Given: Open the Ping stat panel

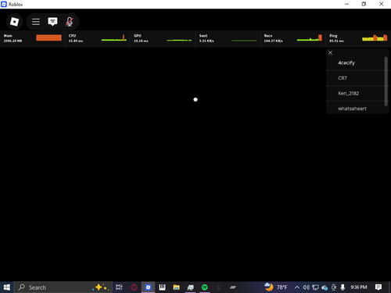Looking at the screenshot, I should [x=358, y=38].
